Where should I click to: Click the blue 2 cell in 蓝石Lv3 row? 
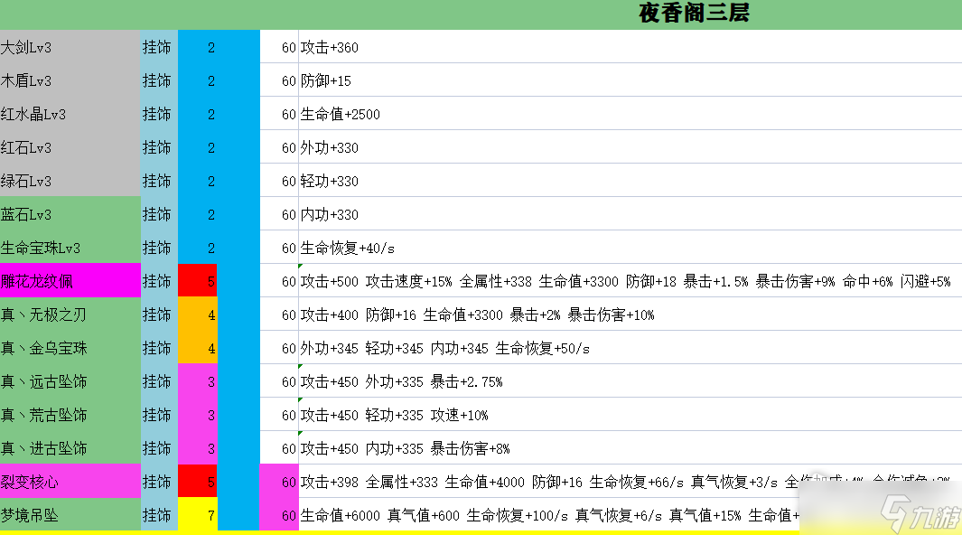tap(198, 214)
